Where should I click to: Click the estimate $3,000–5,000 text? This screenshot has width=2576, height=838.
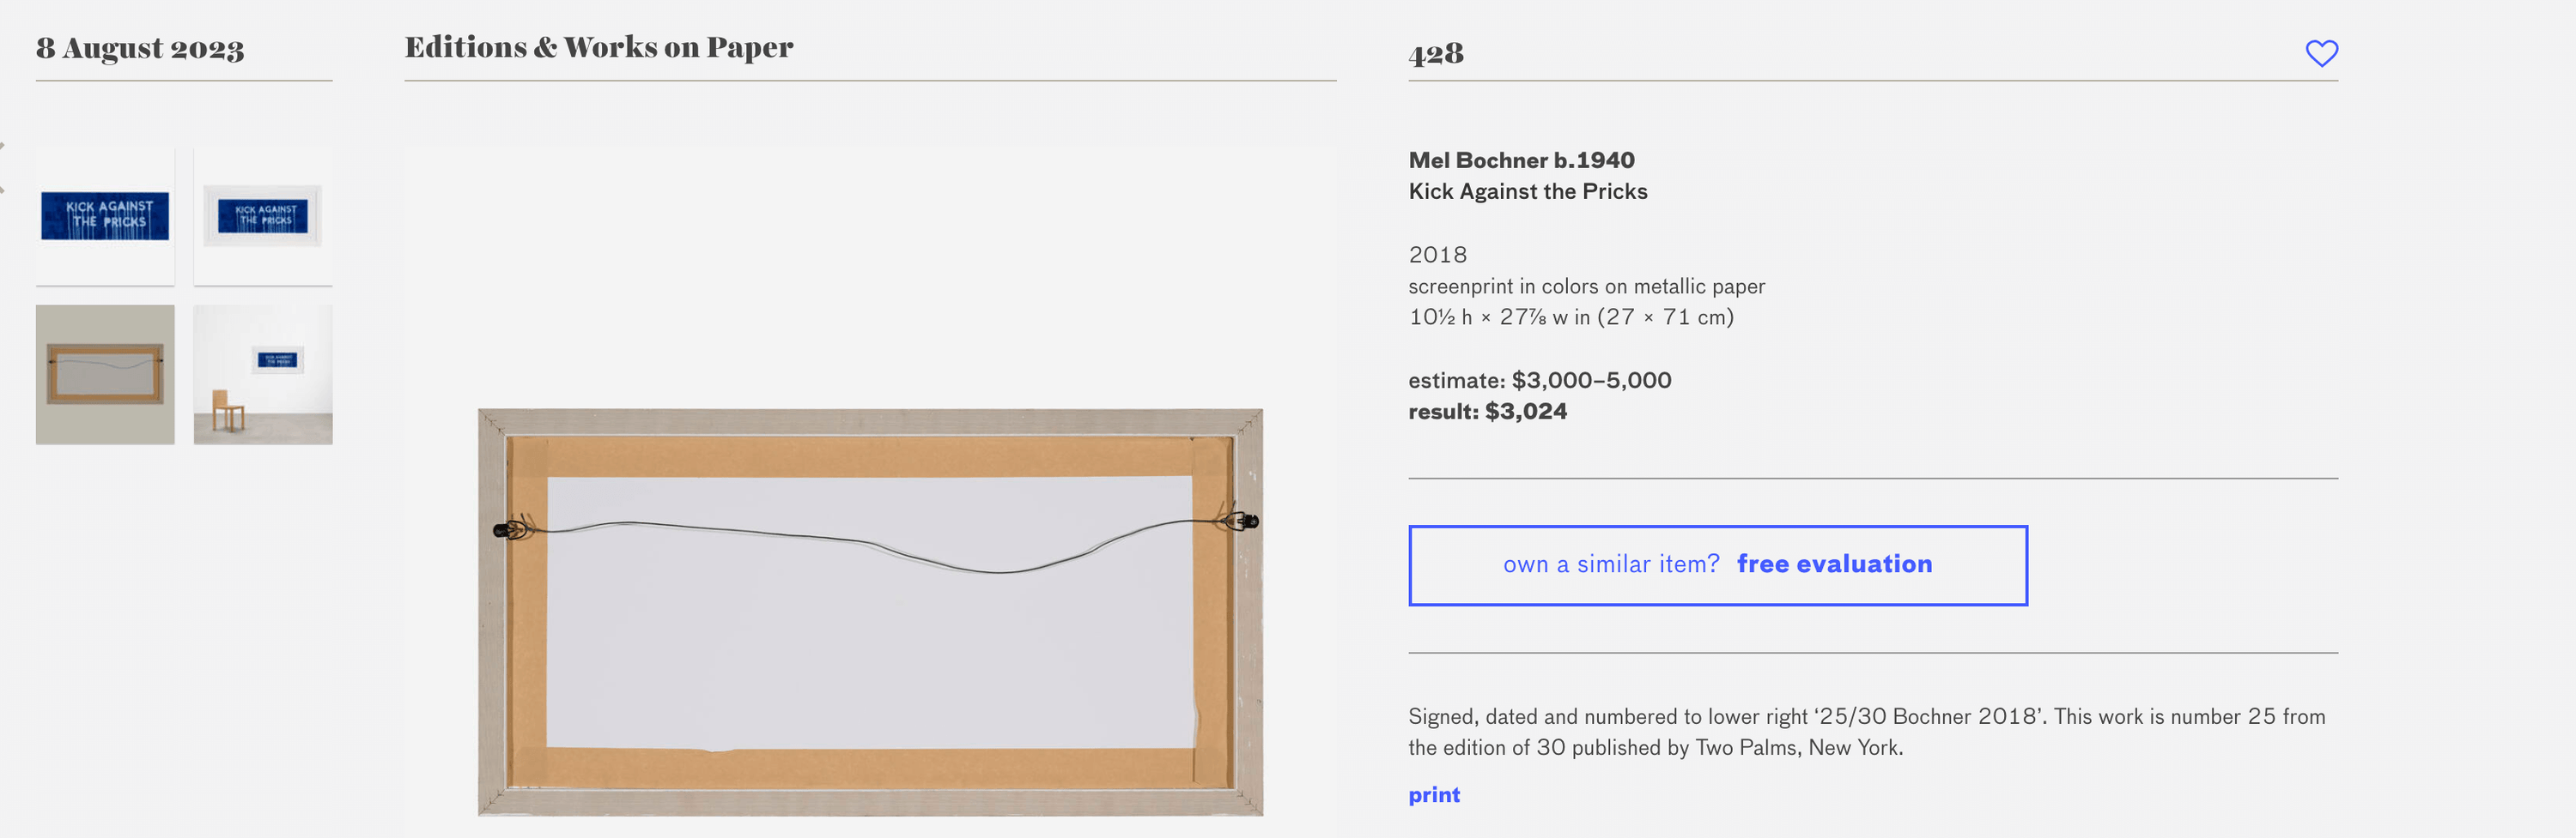[x=1539, y=380]
